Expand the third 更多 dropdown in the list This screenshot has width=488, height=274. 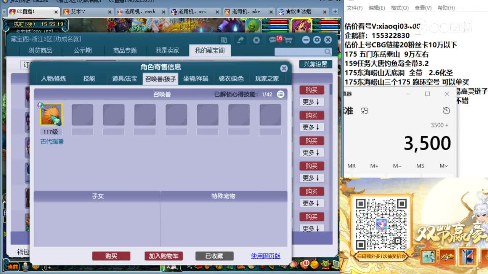click(x=311, y=153)
